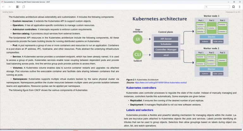
Task: Go back with the left arrow icon
Action: point(3,7)
